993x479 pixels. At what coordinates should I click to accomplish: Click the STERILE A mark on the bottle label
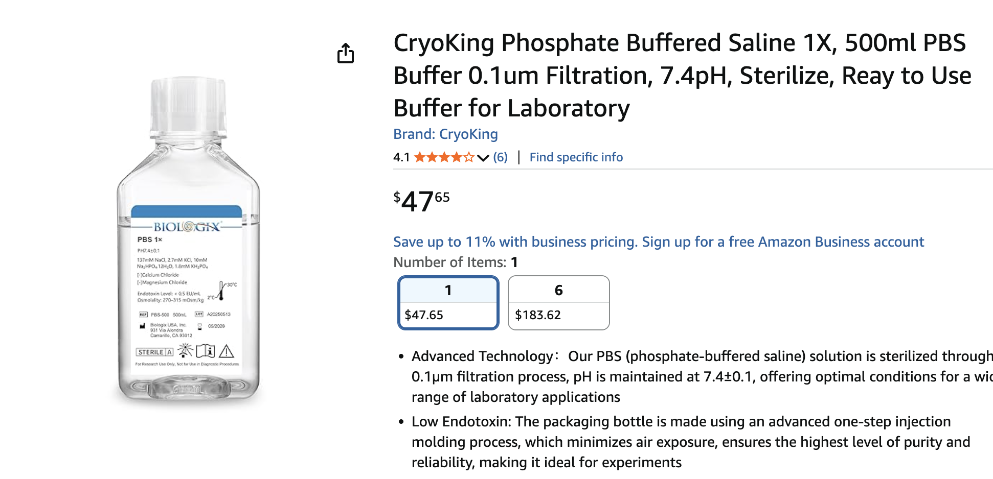tap(154, 352)
